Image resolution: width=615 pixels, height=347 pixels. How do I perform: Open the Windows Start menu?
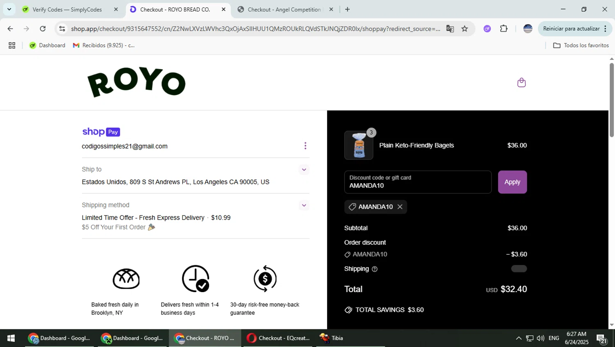[11, 338]
